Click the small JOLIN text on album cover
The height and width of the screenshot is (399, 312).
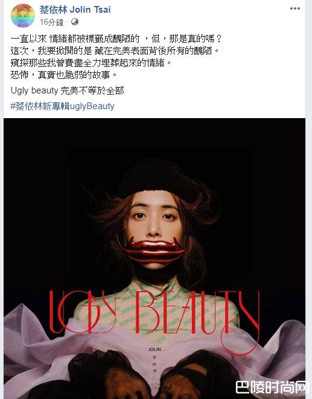[154, 350]
